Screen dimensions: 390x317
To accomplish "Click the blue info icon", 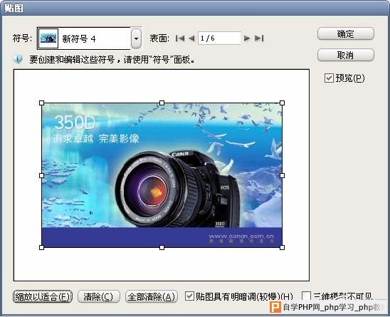I will [x=18, y=59].
